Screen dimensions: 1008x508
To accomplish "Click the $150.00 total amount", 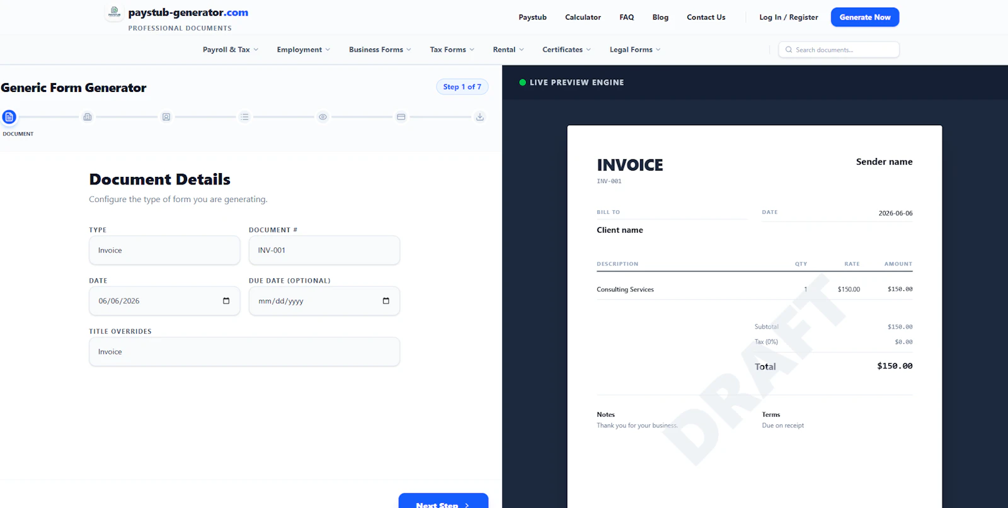I will point(895,366).
